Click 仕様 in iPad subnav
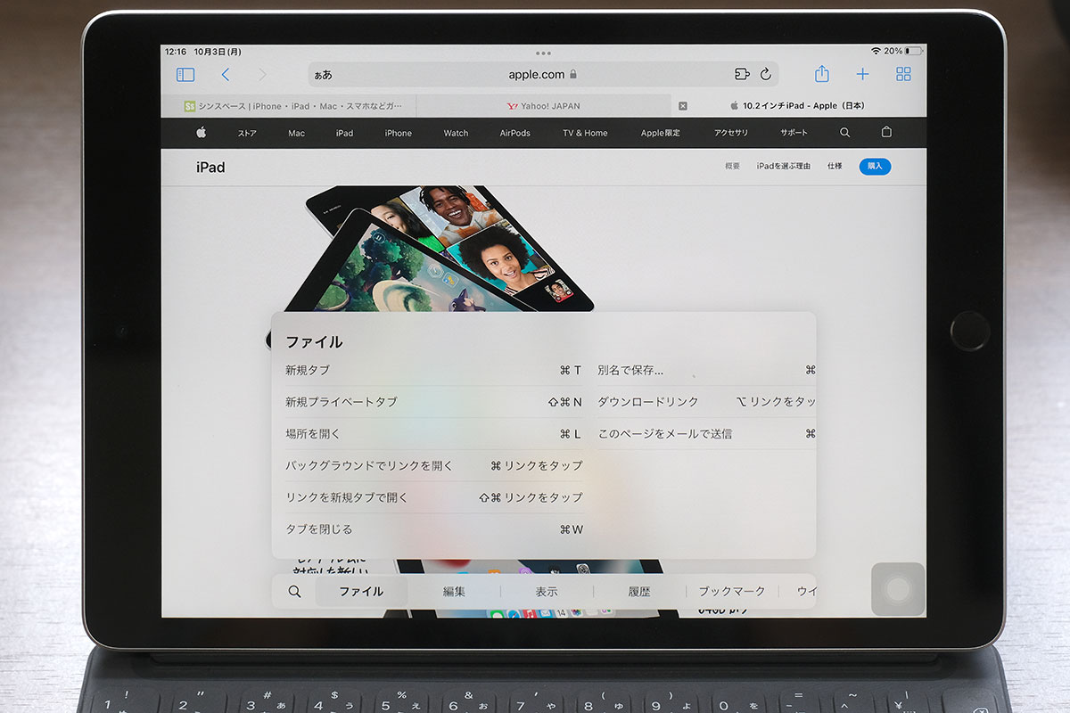 835,167
